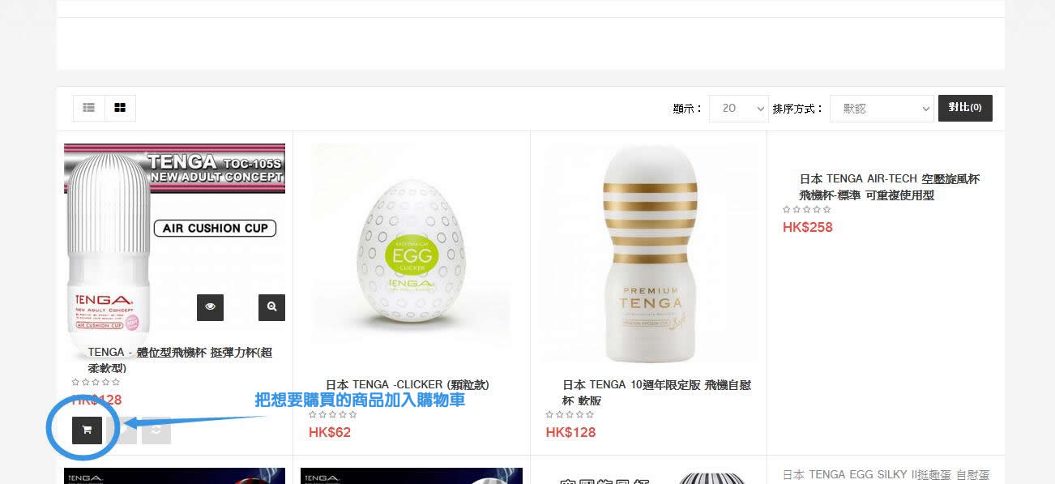Screen dimensions: 1055x484
Task: Click magnifier zoom icon on first product
Action: coord(271,307)
